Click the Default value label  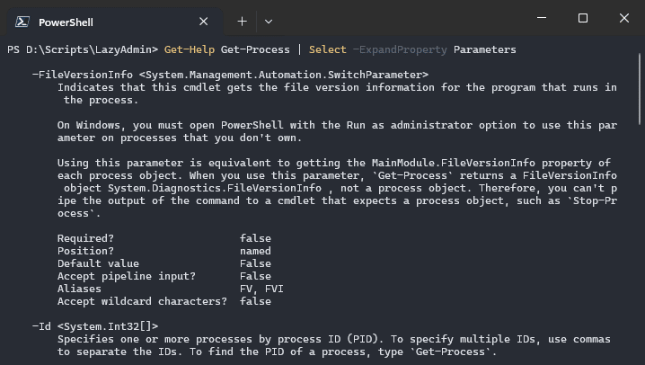click(98, 263)
